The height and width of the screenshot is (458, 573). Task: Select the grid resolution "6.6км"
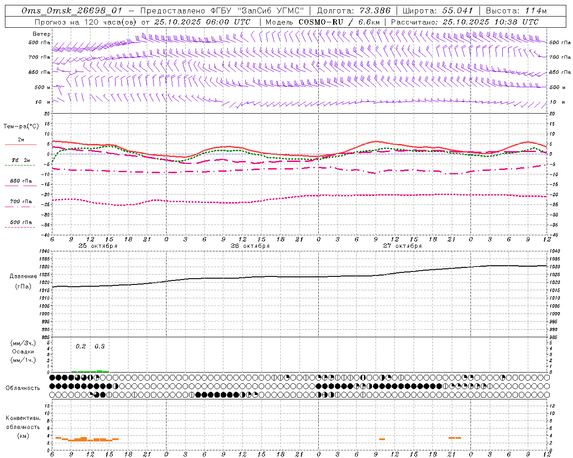click(x=368, y=22)
